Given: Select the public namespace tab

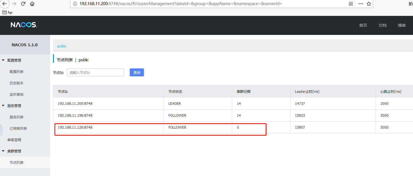Looking at the screenshot, I should (x=62, y=46).
